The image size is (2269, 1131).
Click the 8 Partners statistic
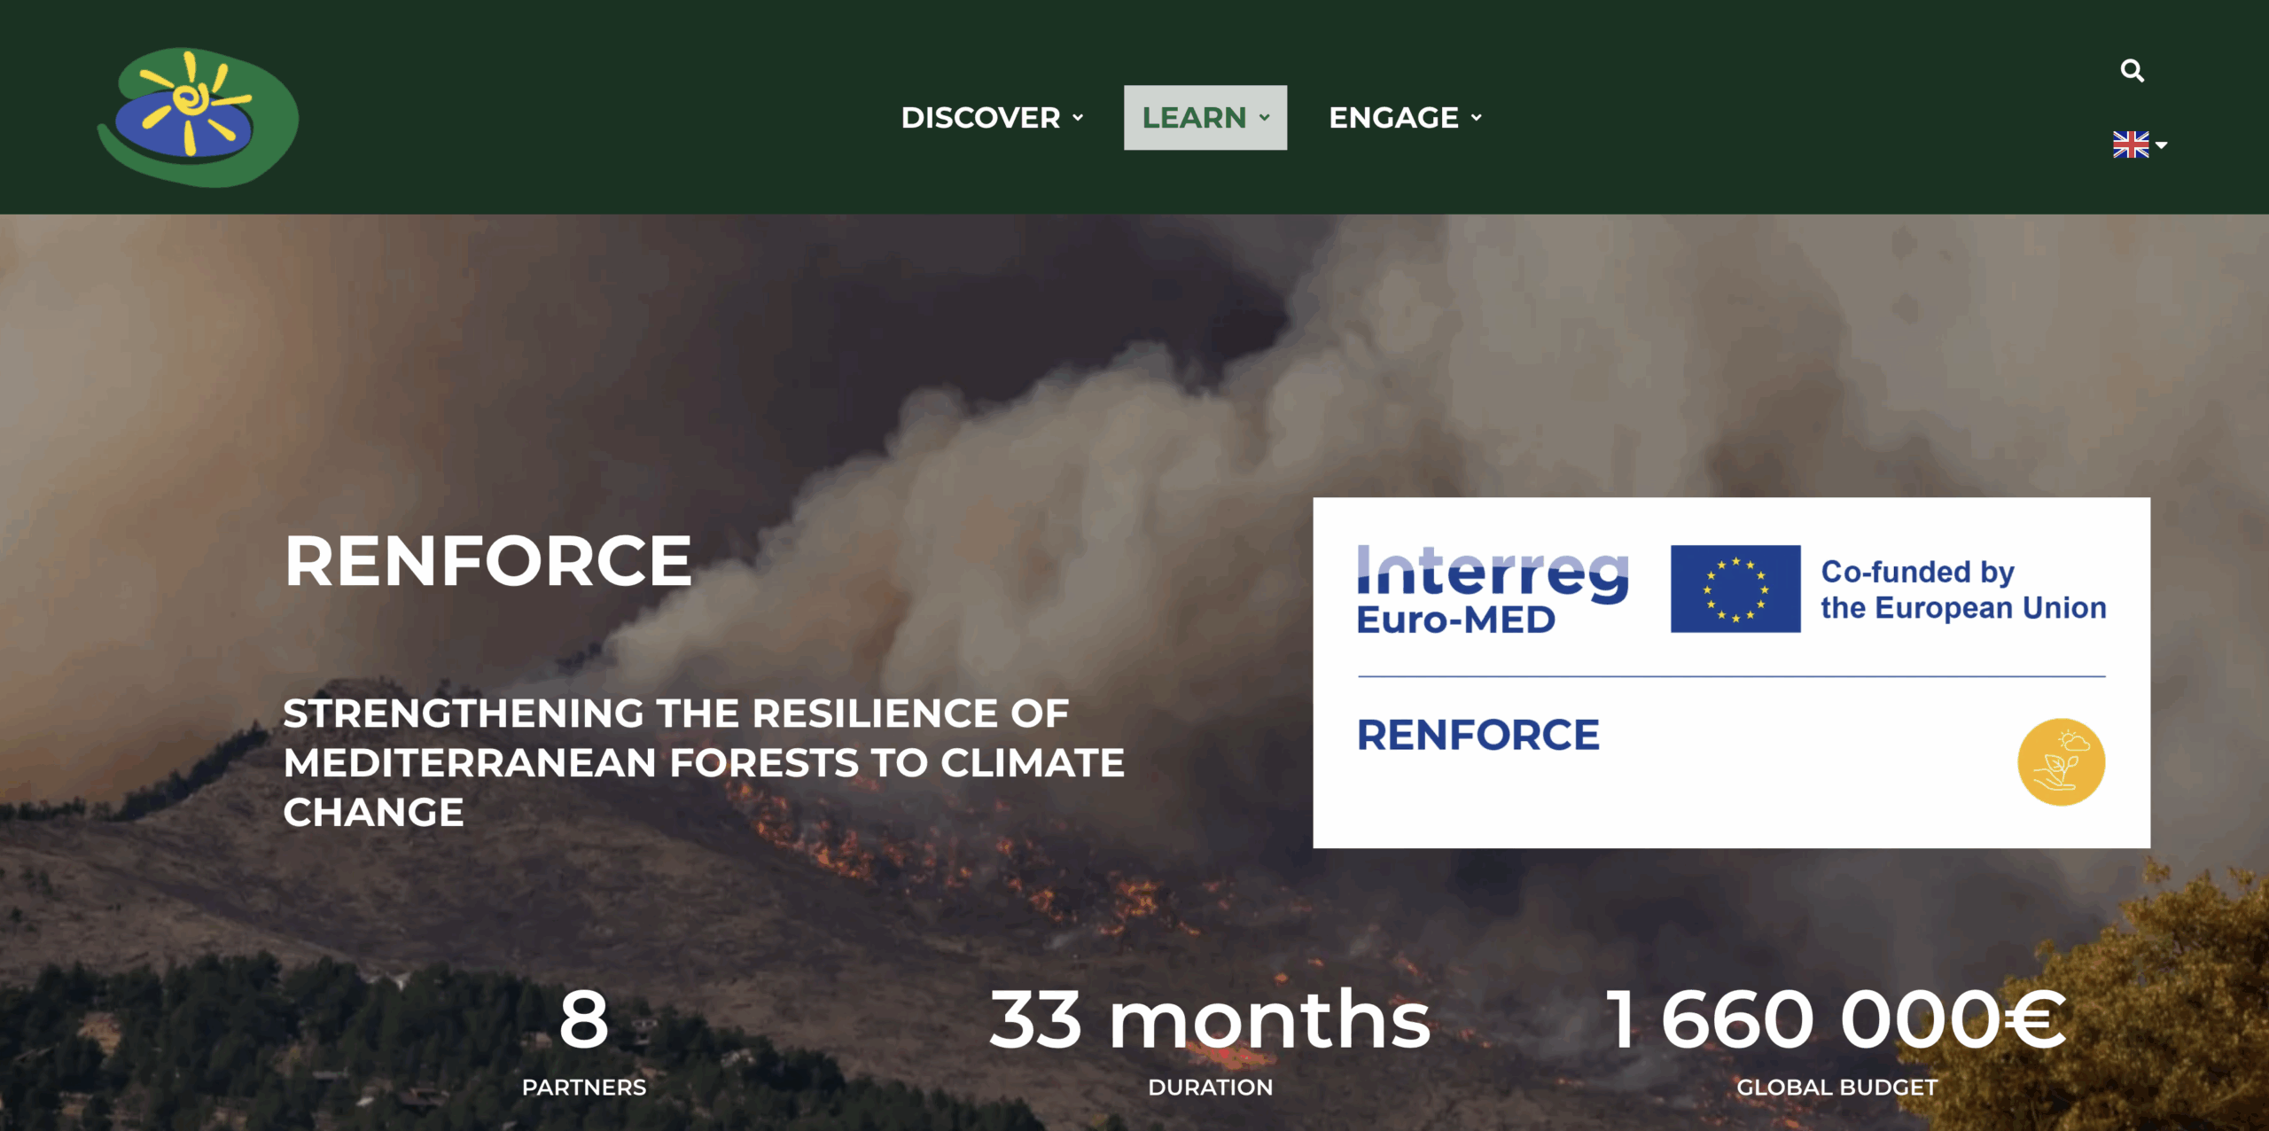point(584,1020)
